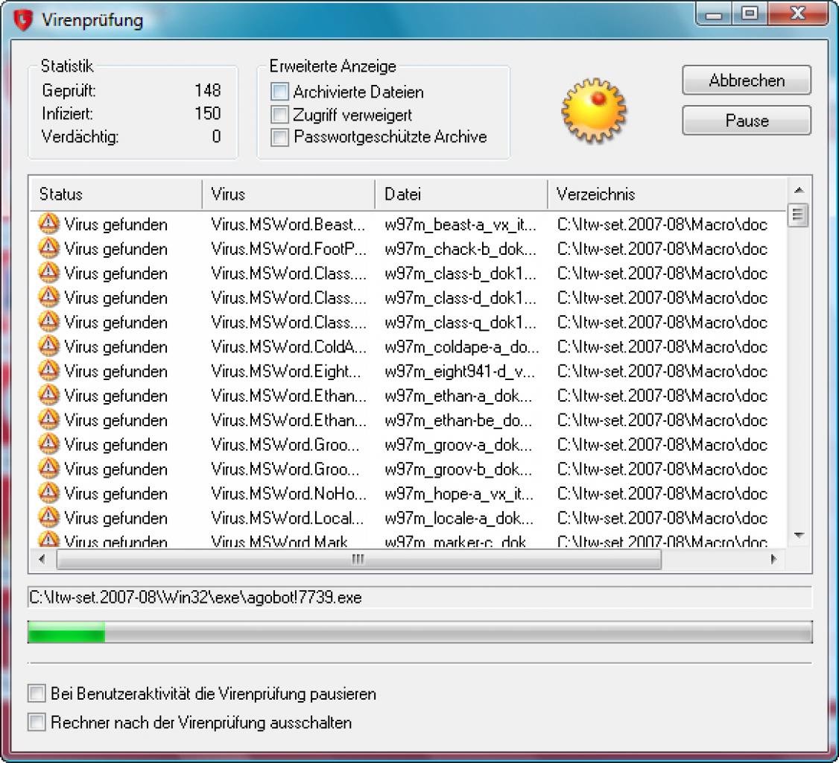
Task: Click warning icon of w97m_class-b row
Action: (x=48, y=273)
